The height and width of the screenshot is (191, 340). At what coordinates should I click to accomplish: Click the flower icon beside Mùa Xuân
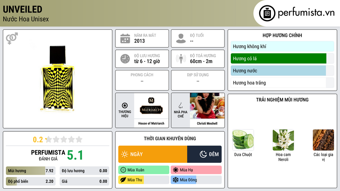[123, 170]
